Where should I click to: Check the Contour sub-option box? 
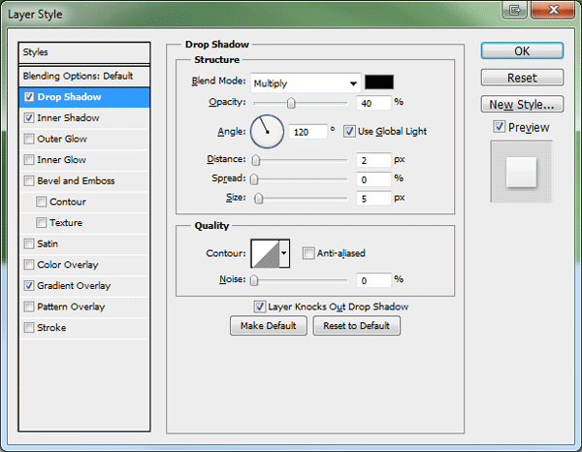(41, 202)
